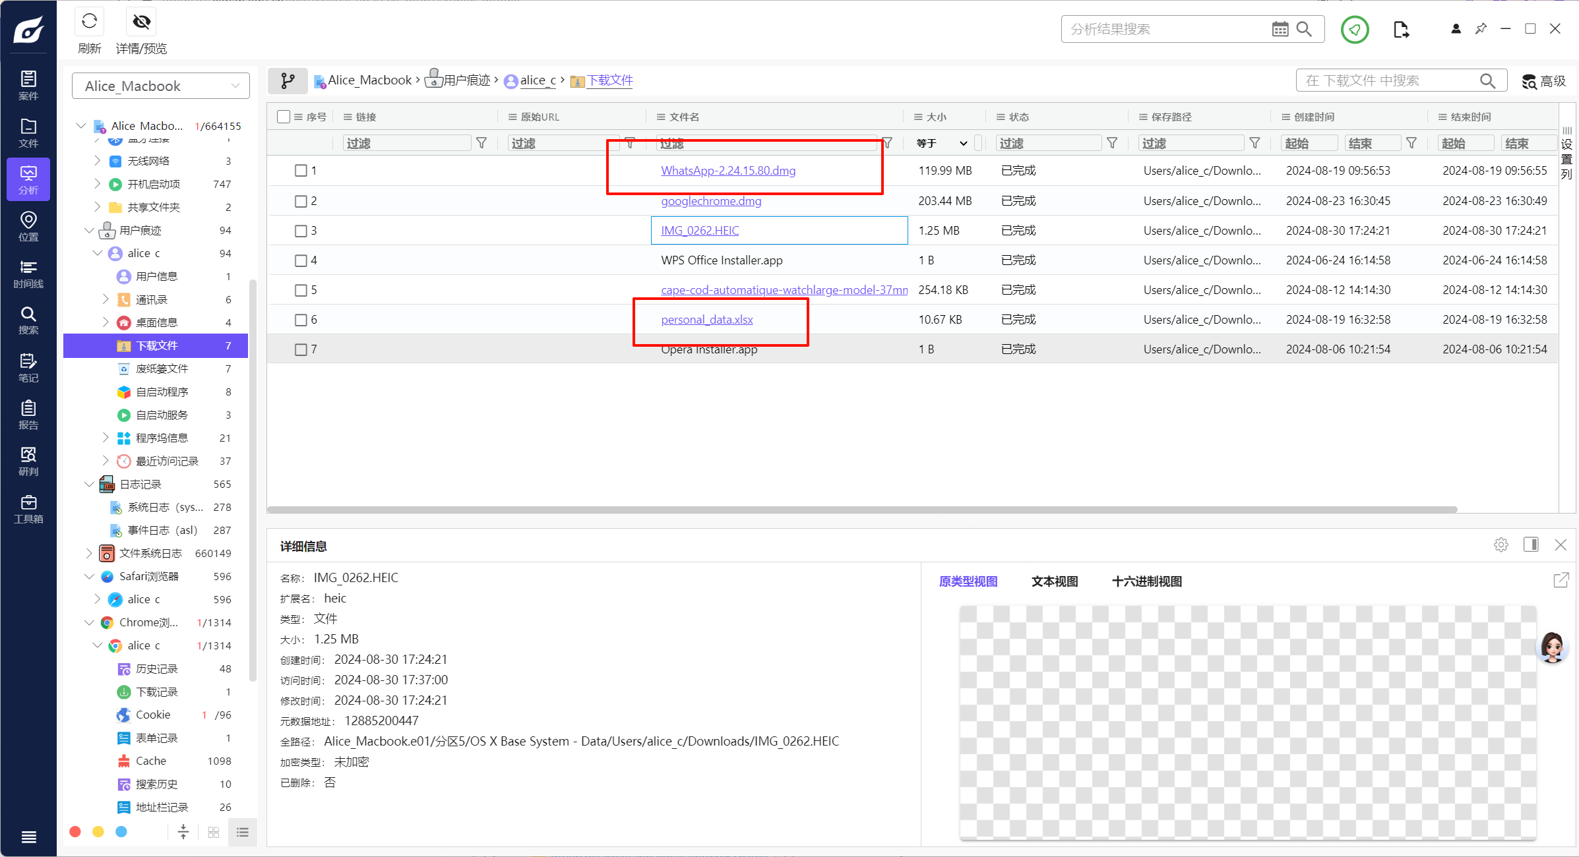The image size is (1579, 857).
Task: Click the red color dot at bottom
Action: 75,832
